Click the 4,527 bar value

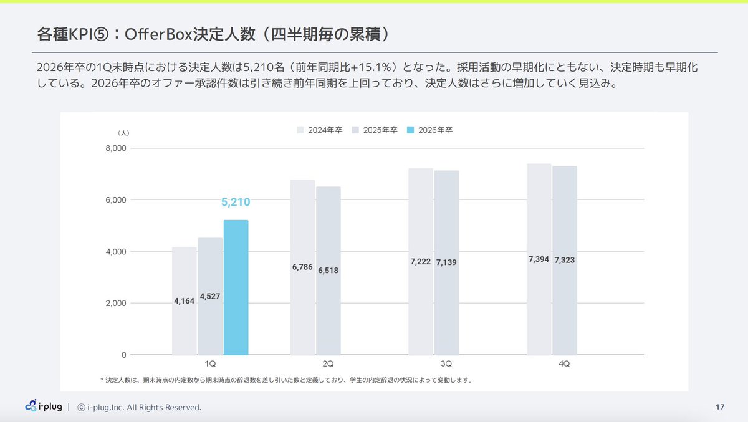point(210,296)
